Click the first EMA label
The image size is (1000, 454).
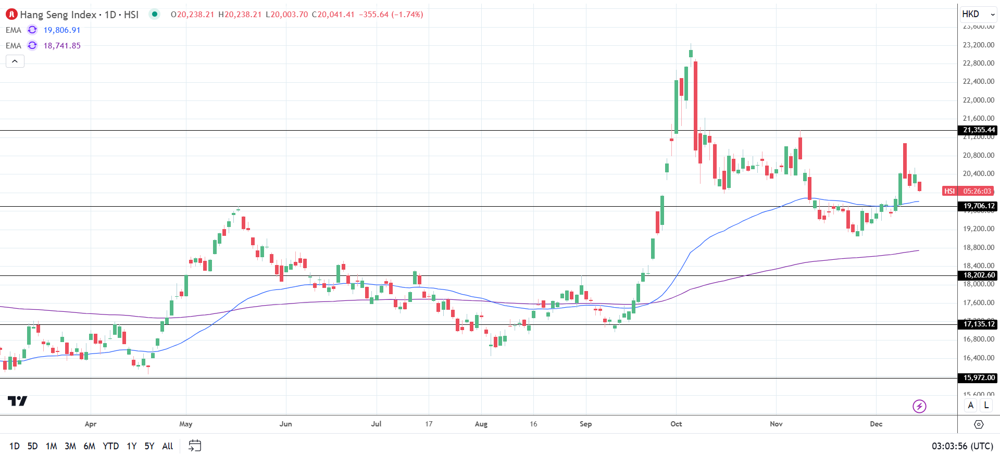pyautogui.click(x=14, y=30)
